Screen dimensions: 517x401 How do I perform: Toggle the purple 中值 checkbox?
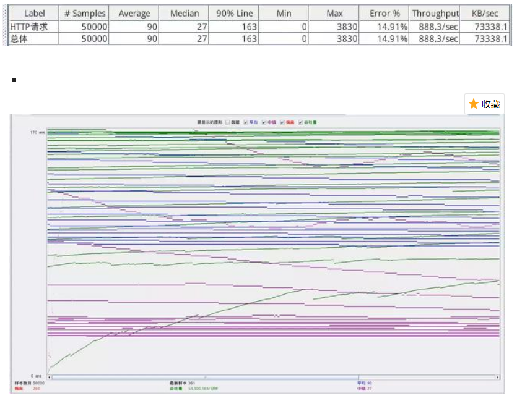click(x=264, y=122)
